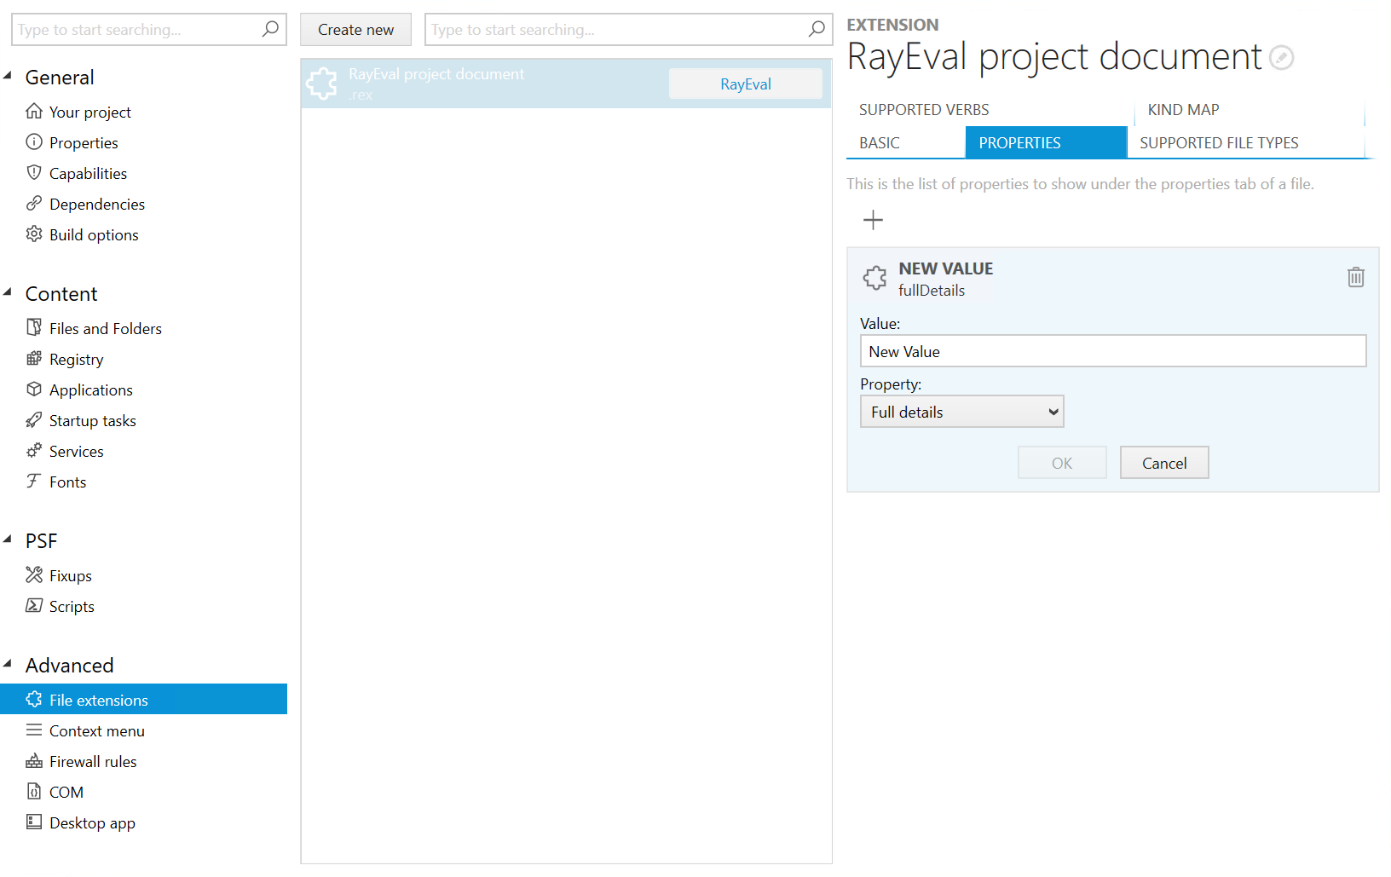Open Build options settings
This screenshot has width=1391, height=877.
coord(94,235)
